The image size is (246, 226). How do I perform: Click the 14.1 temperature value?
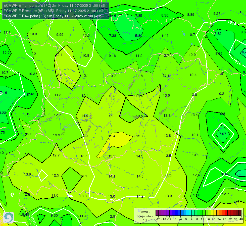click(x=112, y=176)
